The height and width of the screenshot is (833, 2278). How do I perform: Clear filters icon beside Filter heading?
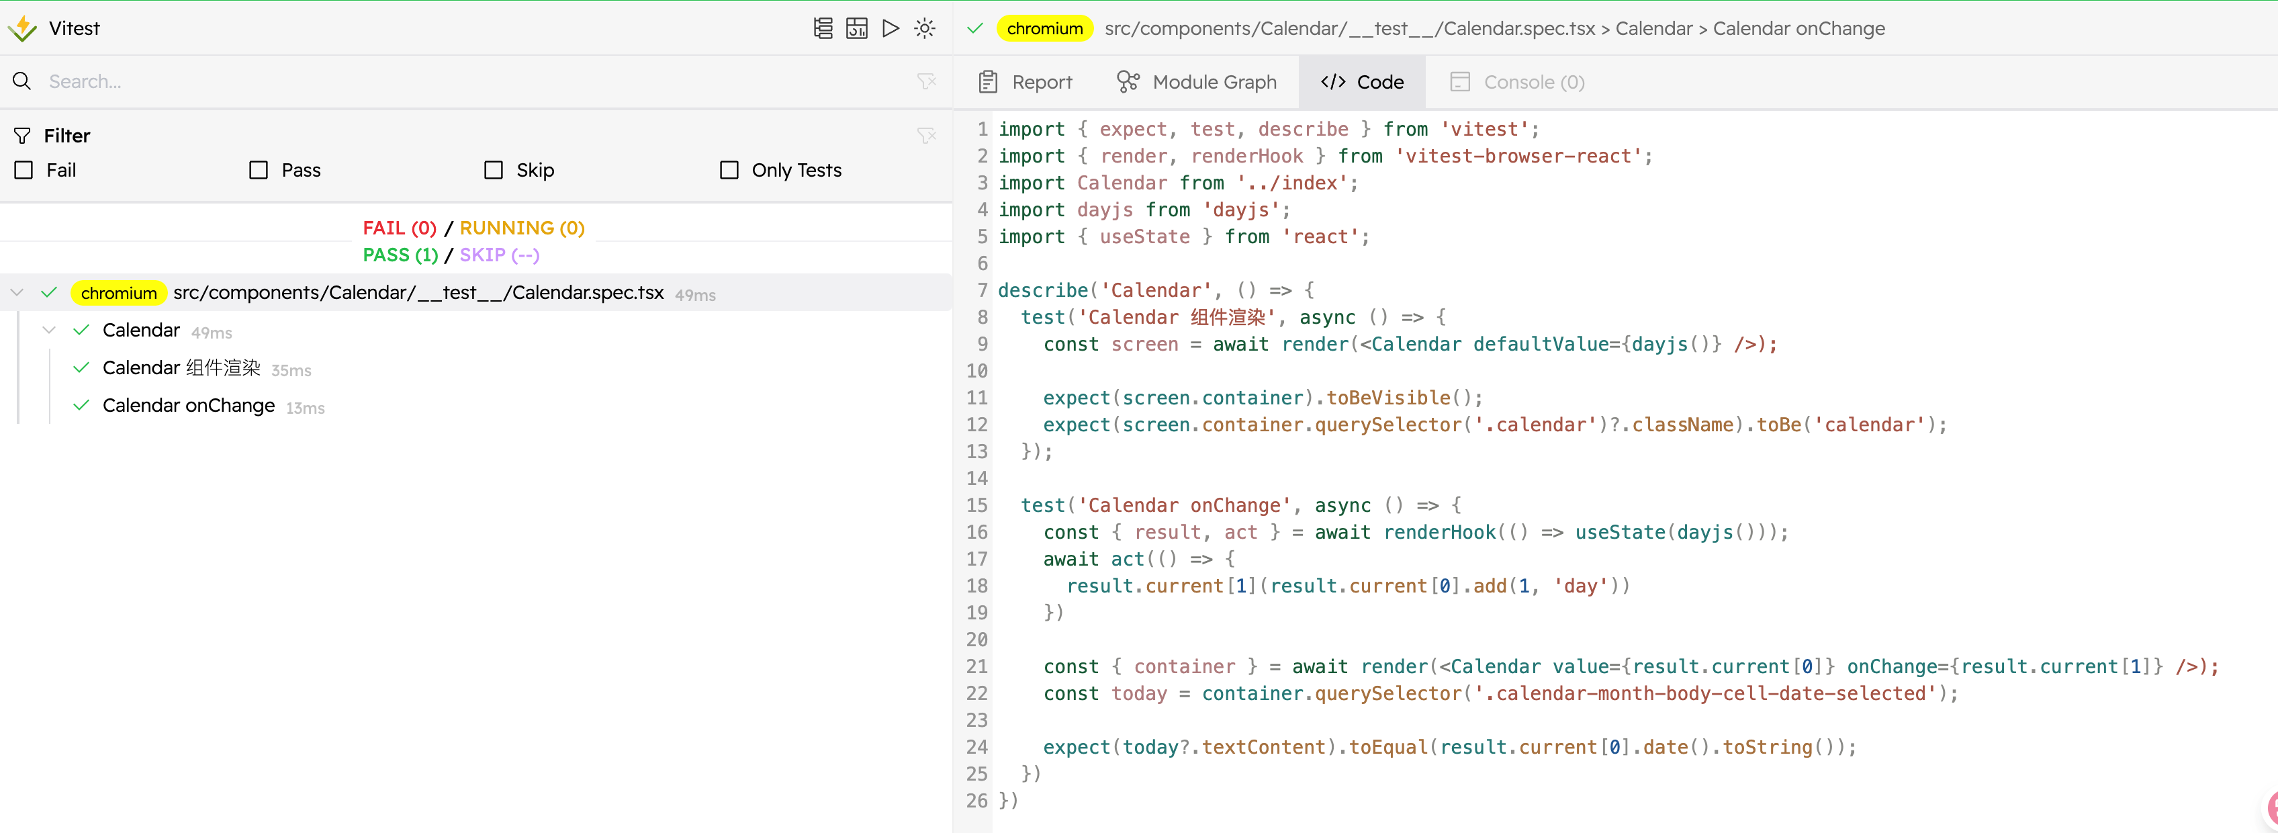coord(926,135)
